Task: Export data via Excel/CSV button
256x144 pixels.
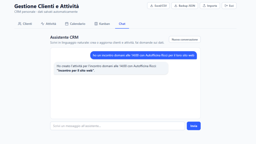Action: pos(158,6)
